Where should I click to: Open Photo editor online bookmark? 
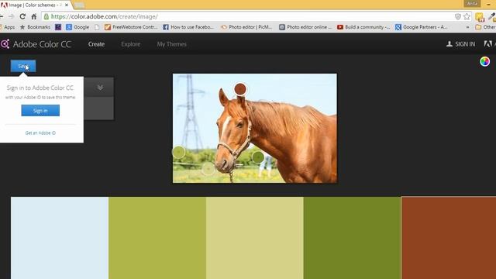(x=305, y=27)
